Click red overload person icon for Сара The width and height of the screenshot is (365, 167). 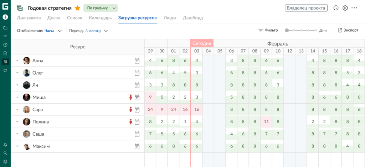[130, 109]
